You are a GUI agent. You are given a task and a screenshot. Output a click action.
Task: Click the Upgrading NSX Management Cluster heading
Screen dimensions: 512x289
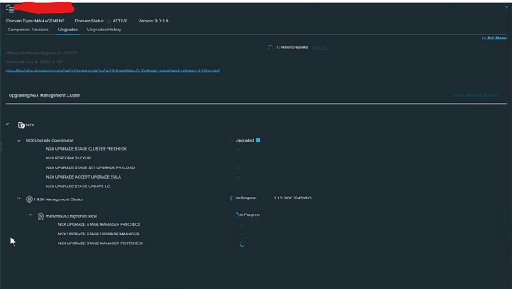pyautogui.click(x=44, y=95)
